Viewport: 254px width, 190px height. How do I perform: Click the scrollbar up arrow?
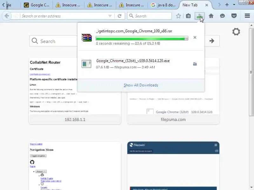[251, 25]
